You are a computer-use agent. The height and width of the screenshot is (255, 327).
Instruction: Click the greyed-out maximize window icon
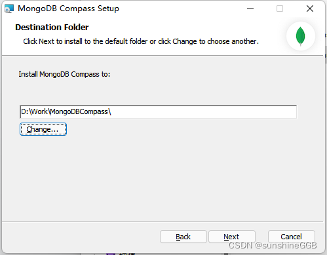click(280, 9)
